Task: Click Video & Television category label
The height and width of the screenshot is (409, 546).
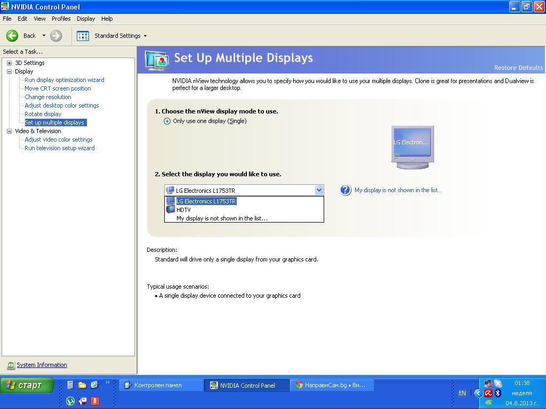Action: (38, 131)
